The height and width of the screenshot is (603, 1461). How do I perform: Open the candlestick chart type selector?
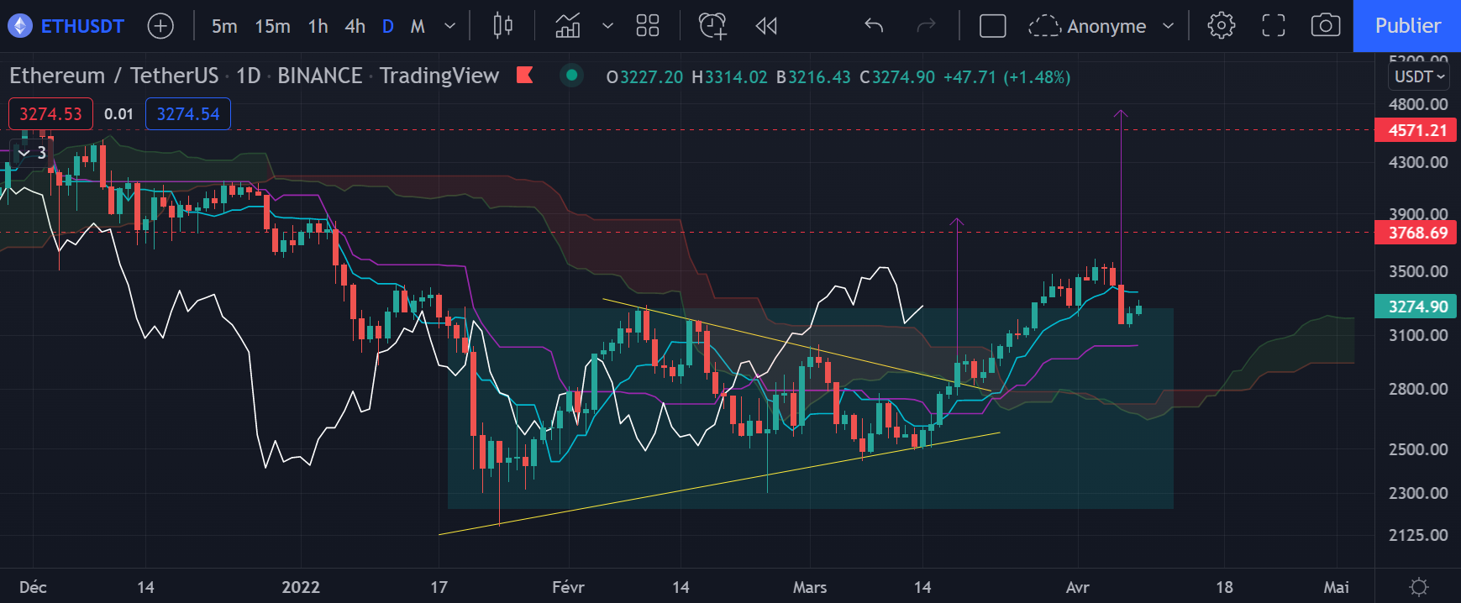click(502, 26)
